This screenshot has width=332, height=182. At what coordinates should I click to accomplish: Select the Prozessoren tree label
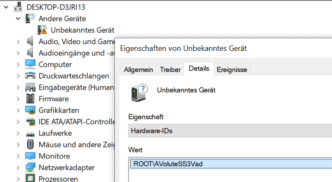(58, 179)
